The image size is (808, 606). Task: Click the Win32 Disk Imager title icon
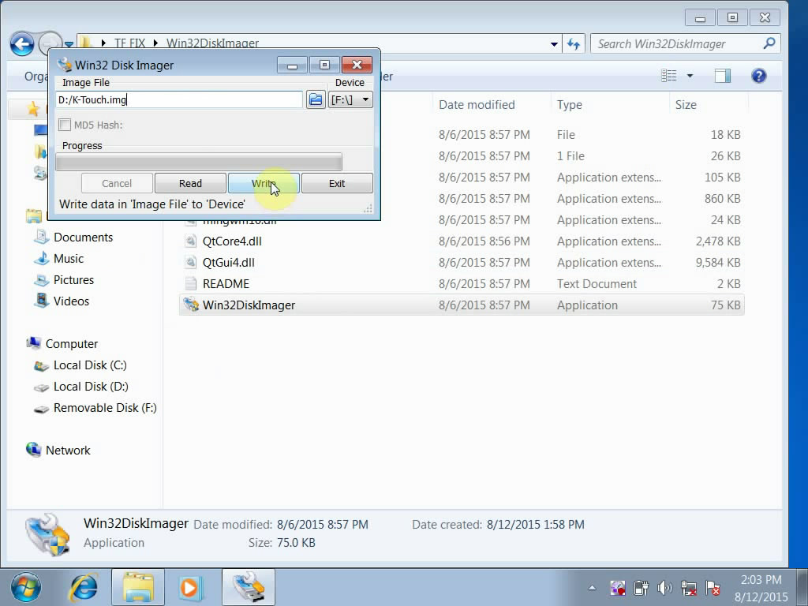[65, 65]
